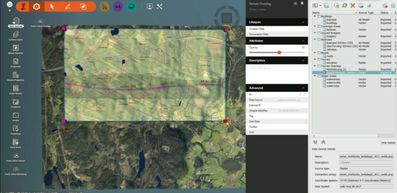The width and height of the screenshot is (397, 193).
Task: Open Scripts tool
Action: pyautogui.click(x=16, y=117)
